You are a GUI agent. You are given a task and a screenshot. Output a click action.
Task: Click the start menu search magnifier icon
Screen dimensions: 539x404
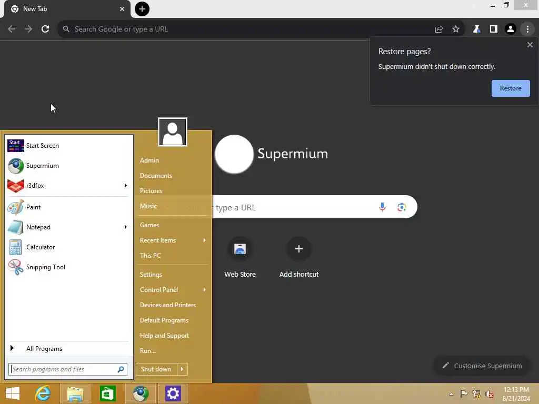pyautogui.click(x=121, y=369)
